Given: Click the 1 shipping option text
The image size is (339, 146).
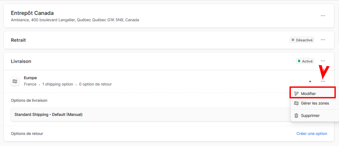Looking at the screenshot, I should pos(58,84).
